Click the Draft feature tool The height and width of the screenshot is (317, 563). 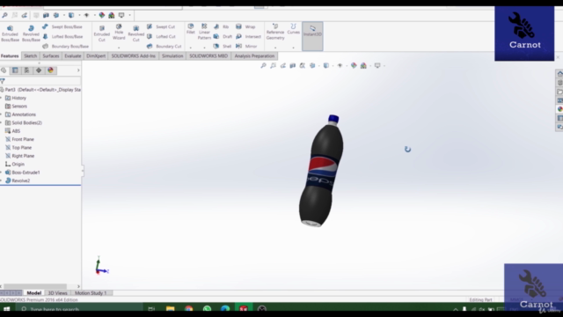pyautogui.click(x=223, y=37)
